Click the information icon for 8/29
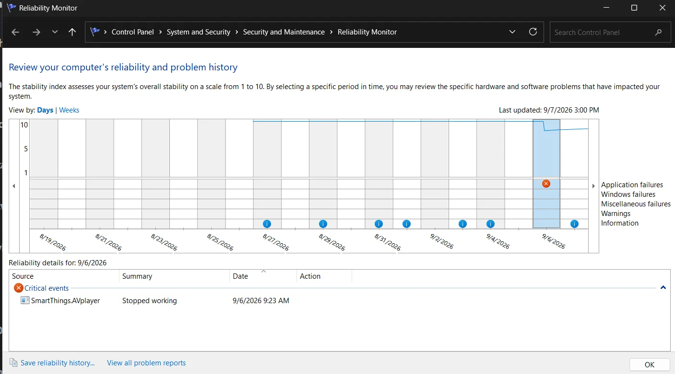The width and height of the screenshot is (675, 374). click(323, 224)
